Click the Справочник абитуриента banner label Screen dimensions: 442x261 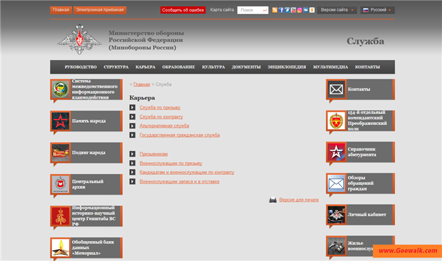(x=362, y=152)
